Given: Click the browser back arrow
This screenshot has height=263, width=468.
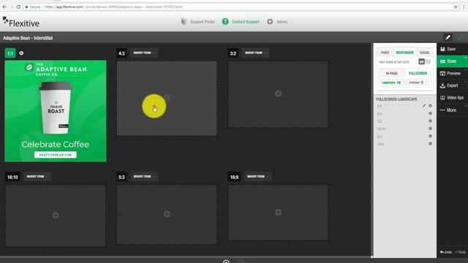Looking at the screenshot, I should coord(4,7).
